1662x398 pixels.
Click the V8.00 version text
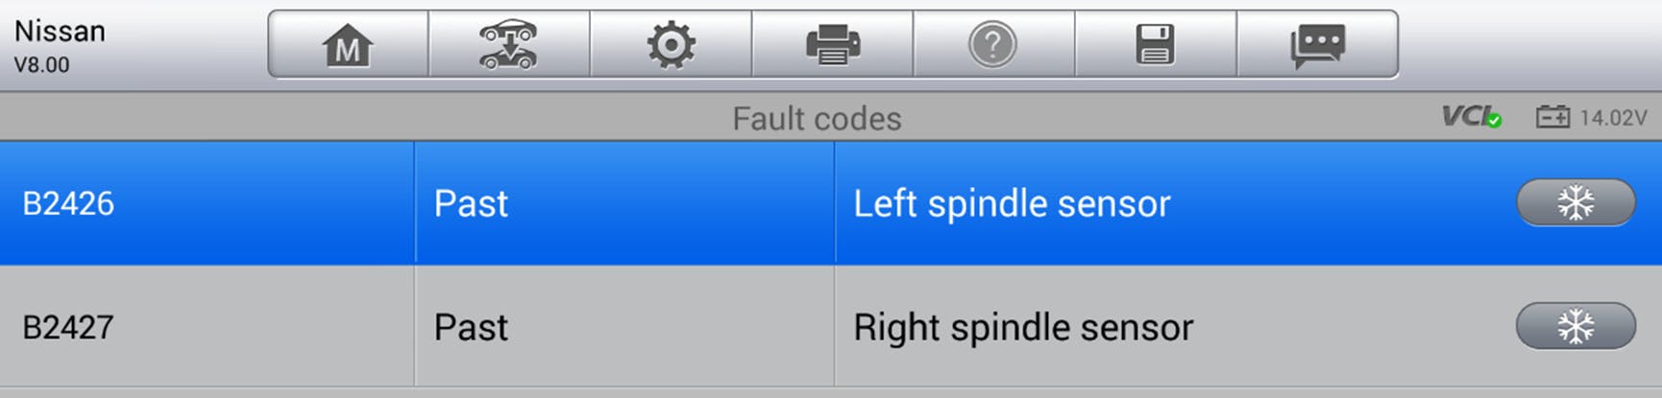(x=41, y=65)
